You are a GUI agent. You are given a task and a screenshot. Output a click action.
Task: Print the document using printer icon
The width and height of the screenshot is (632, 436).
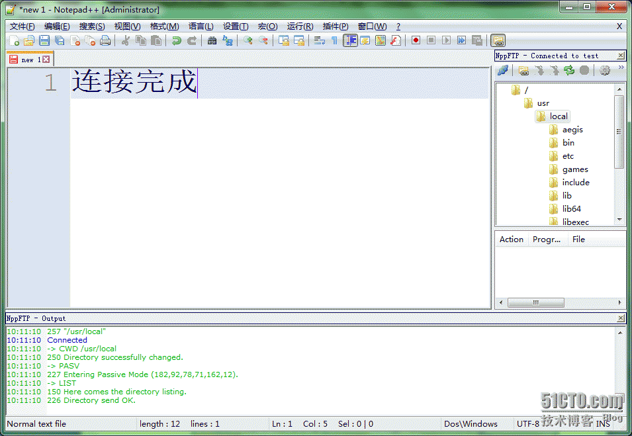click(x=105, y=40)
